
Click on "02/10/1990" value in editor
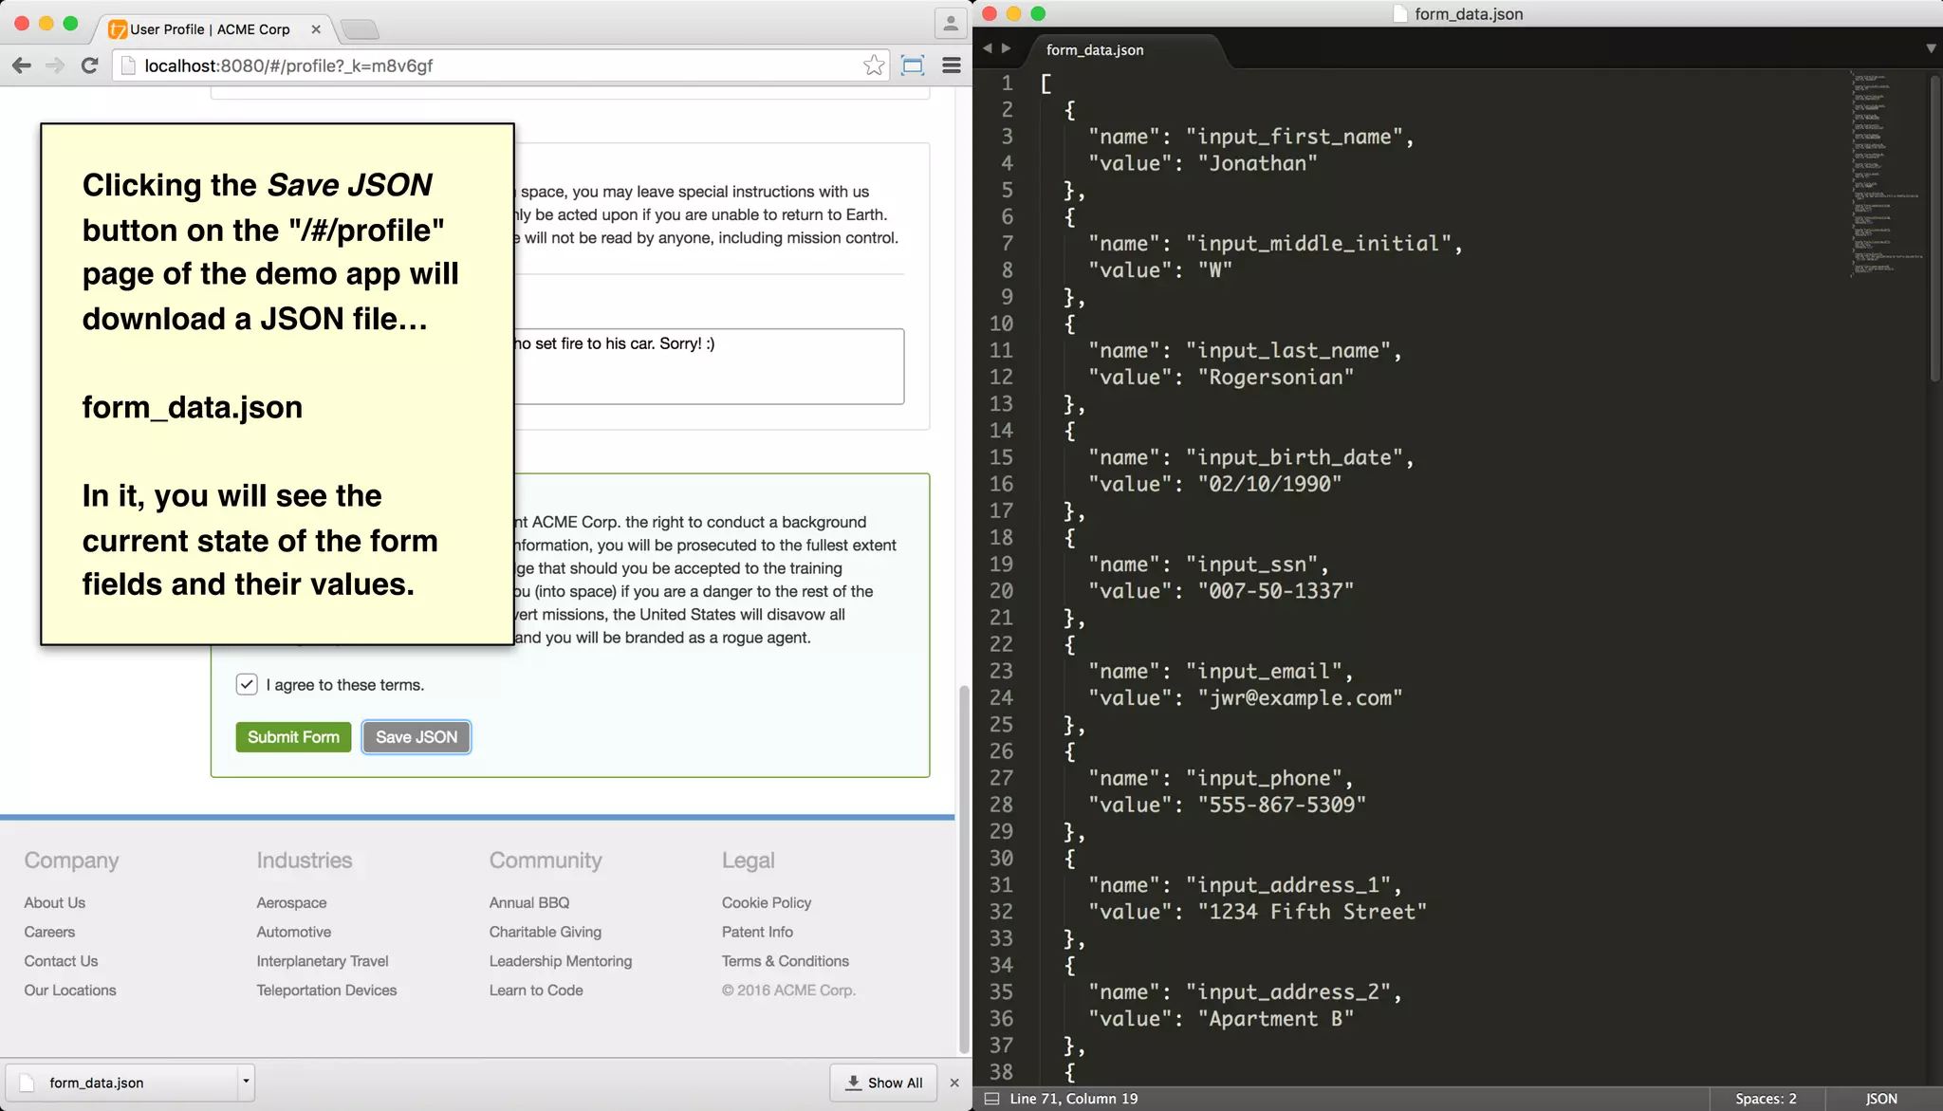click(x=1269, y=484)
